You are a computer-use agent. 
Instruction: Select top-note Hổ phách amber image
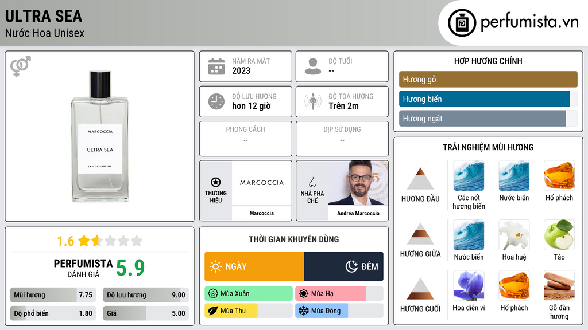(559, 175)
